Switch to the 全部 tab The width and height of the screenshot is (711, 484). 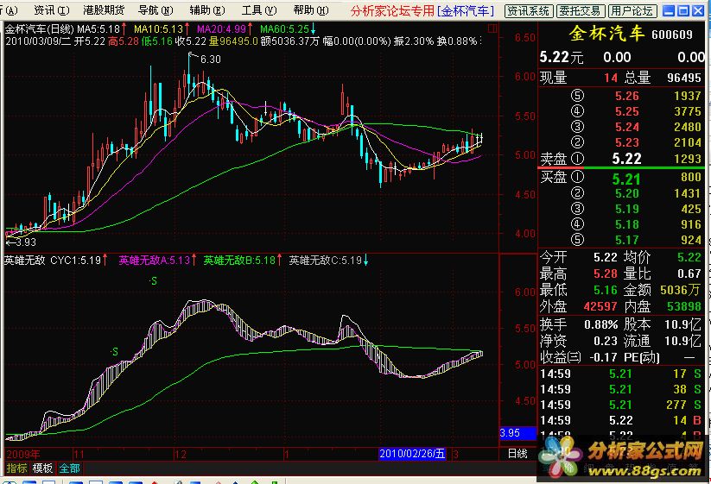[69, 468]
